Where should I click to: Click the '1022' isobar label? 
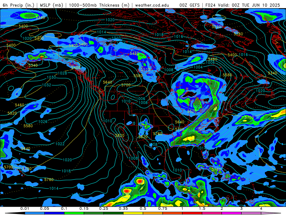60,144
